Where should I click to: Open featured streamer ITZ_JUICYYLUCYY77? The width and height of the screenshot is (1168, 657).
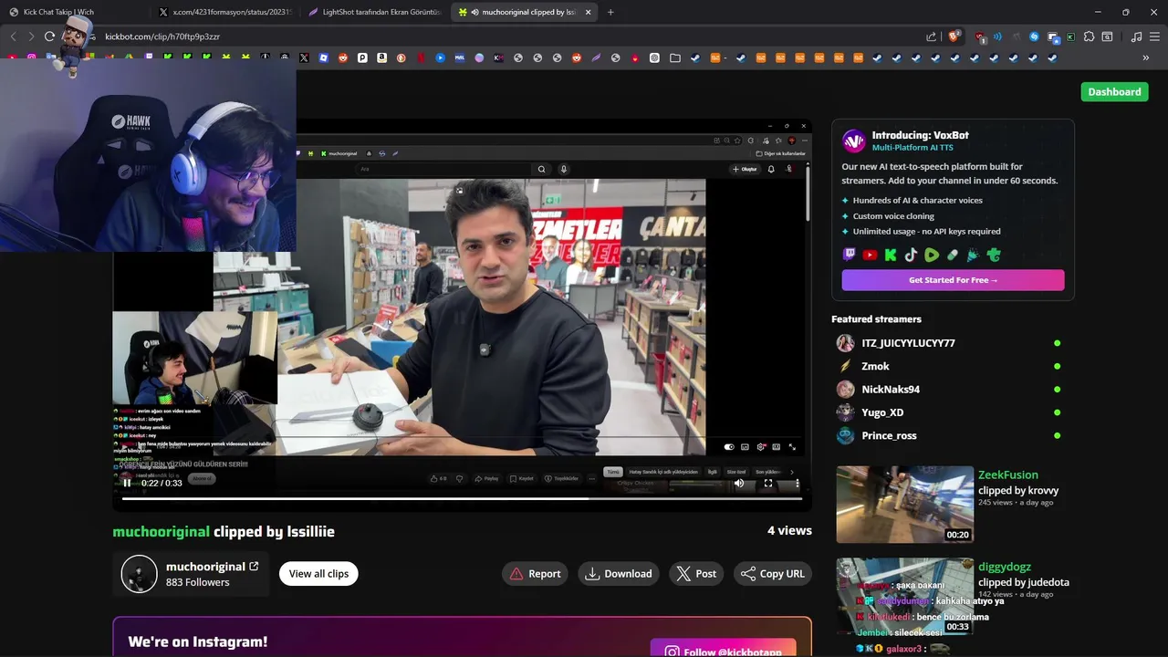908,343
